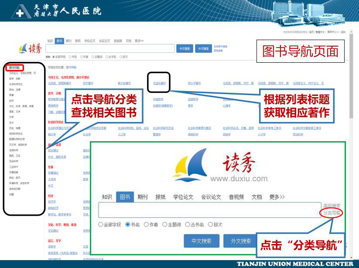Select 书名 radio in the enlarged search panel
Viewport: 359px width, 268px height.
tap(128, 224)
